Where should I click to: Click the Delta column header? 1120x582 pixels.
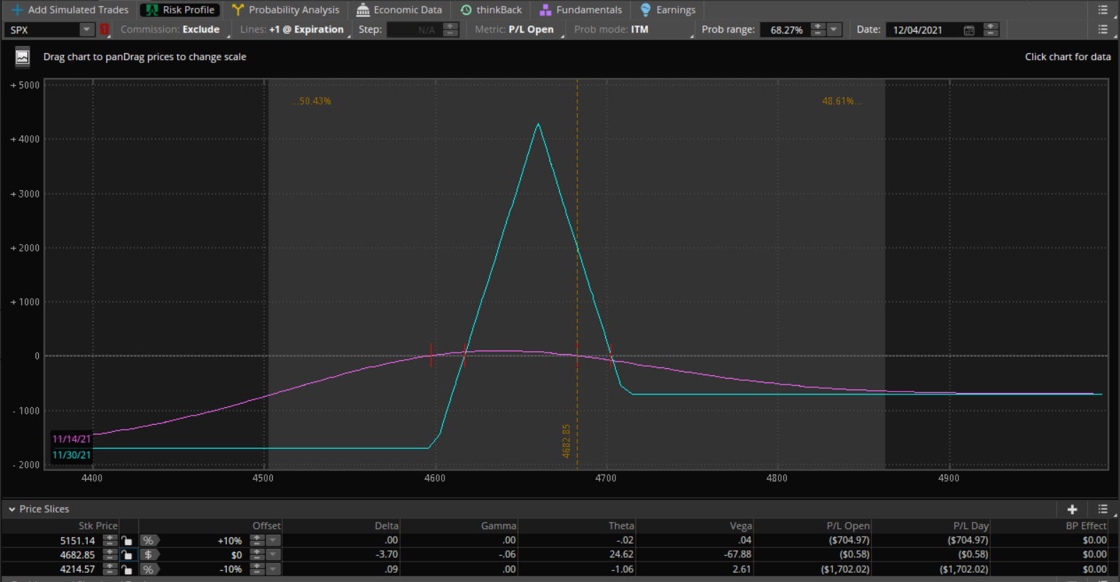tap(386, 525)
